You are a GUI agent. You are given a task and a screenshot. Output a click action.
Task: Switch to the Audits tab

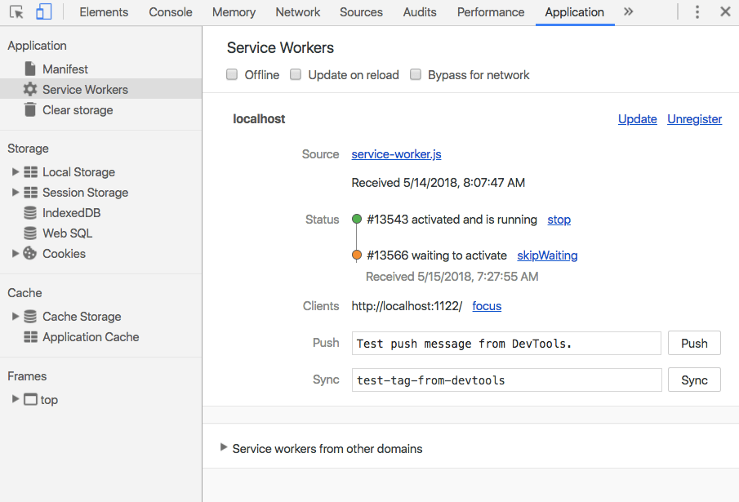(x=420, y=12)
